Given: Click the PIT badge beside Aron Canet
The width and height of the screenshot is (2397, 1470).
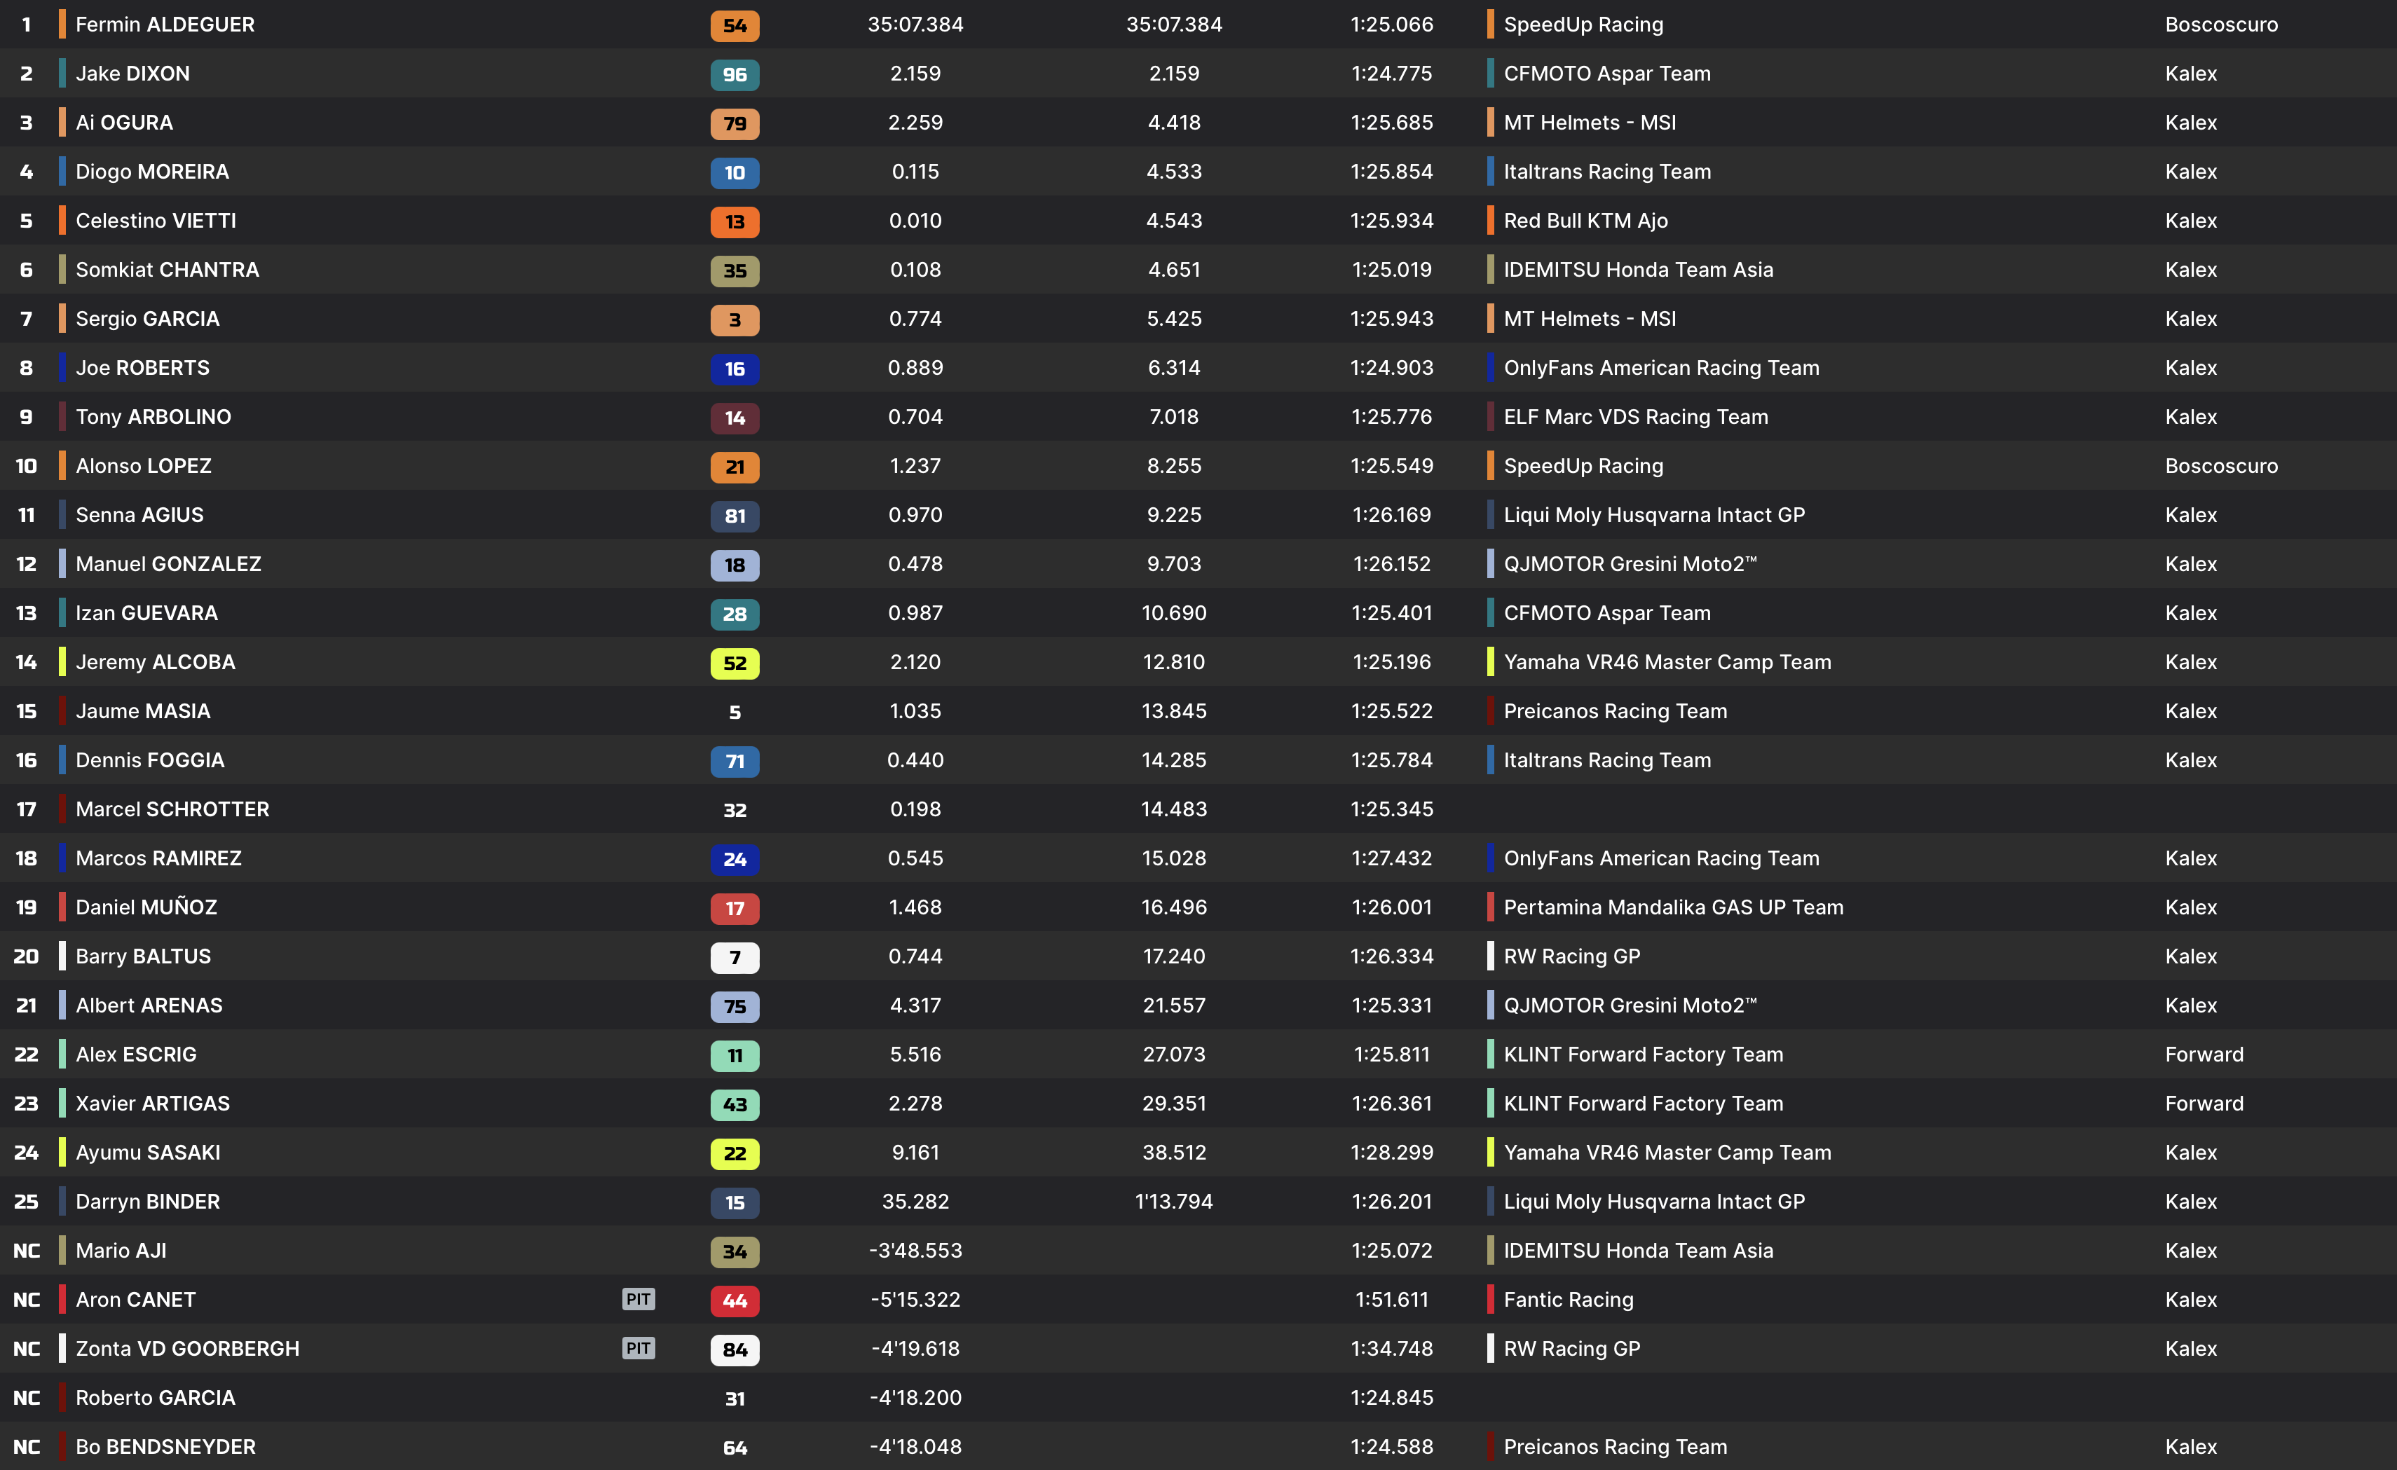Looking at the screenshot, I should (638, 1299).
